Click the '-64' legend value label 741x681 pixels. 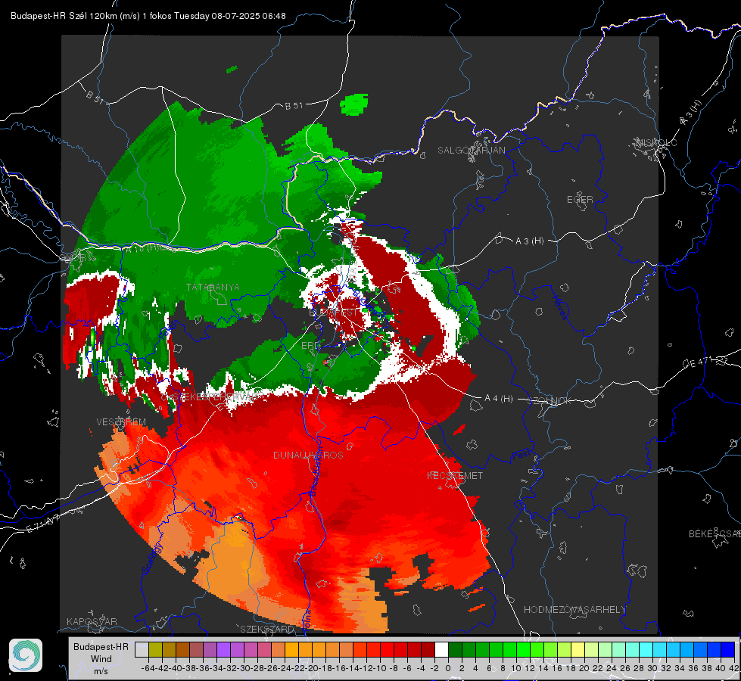click(x=148, y=668)
